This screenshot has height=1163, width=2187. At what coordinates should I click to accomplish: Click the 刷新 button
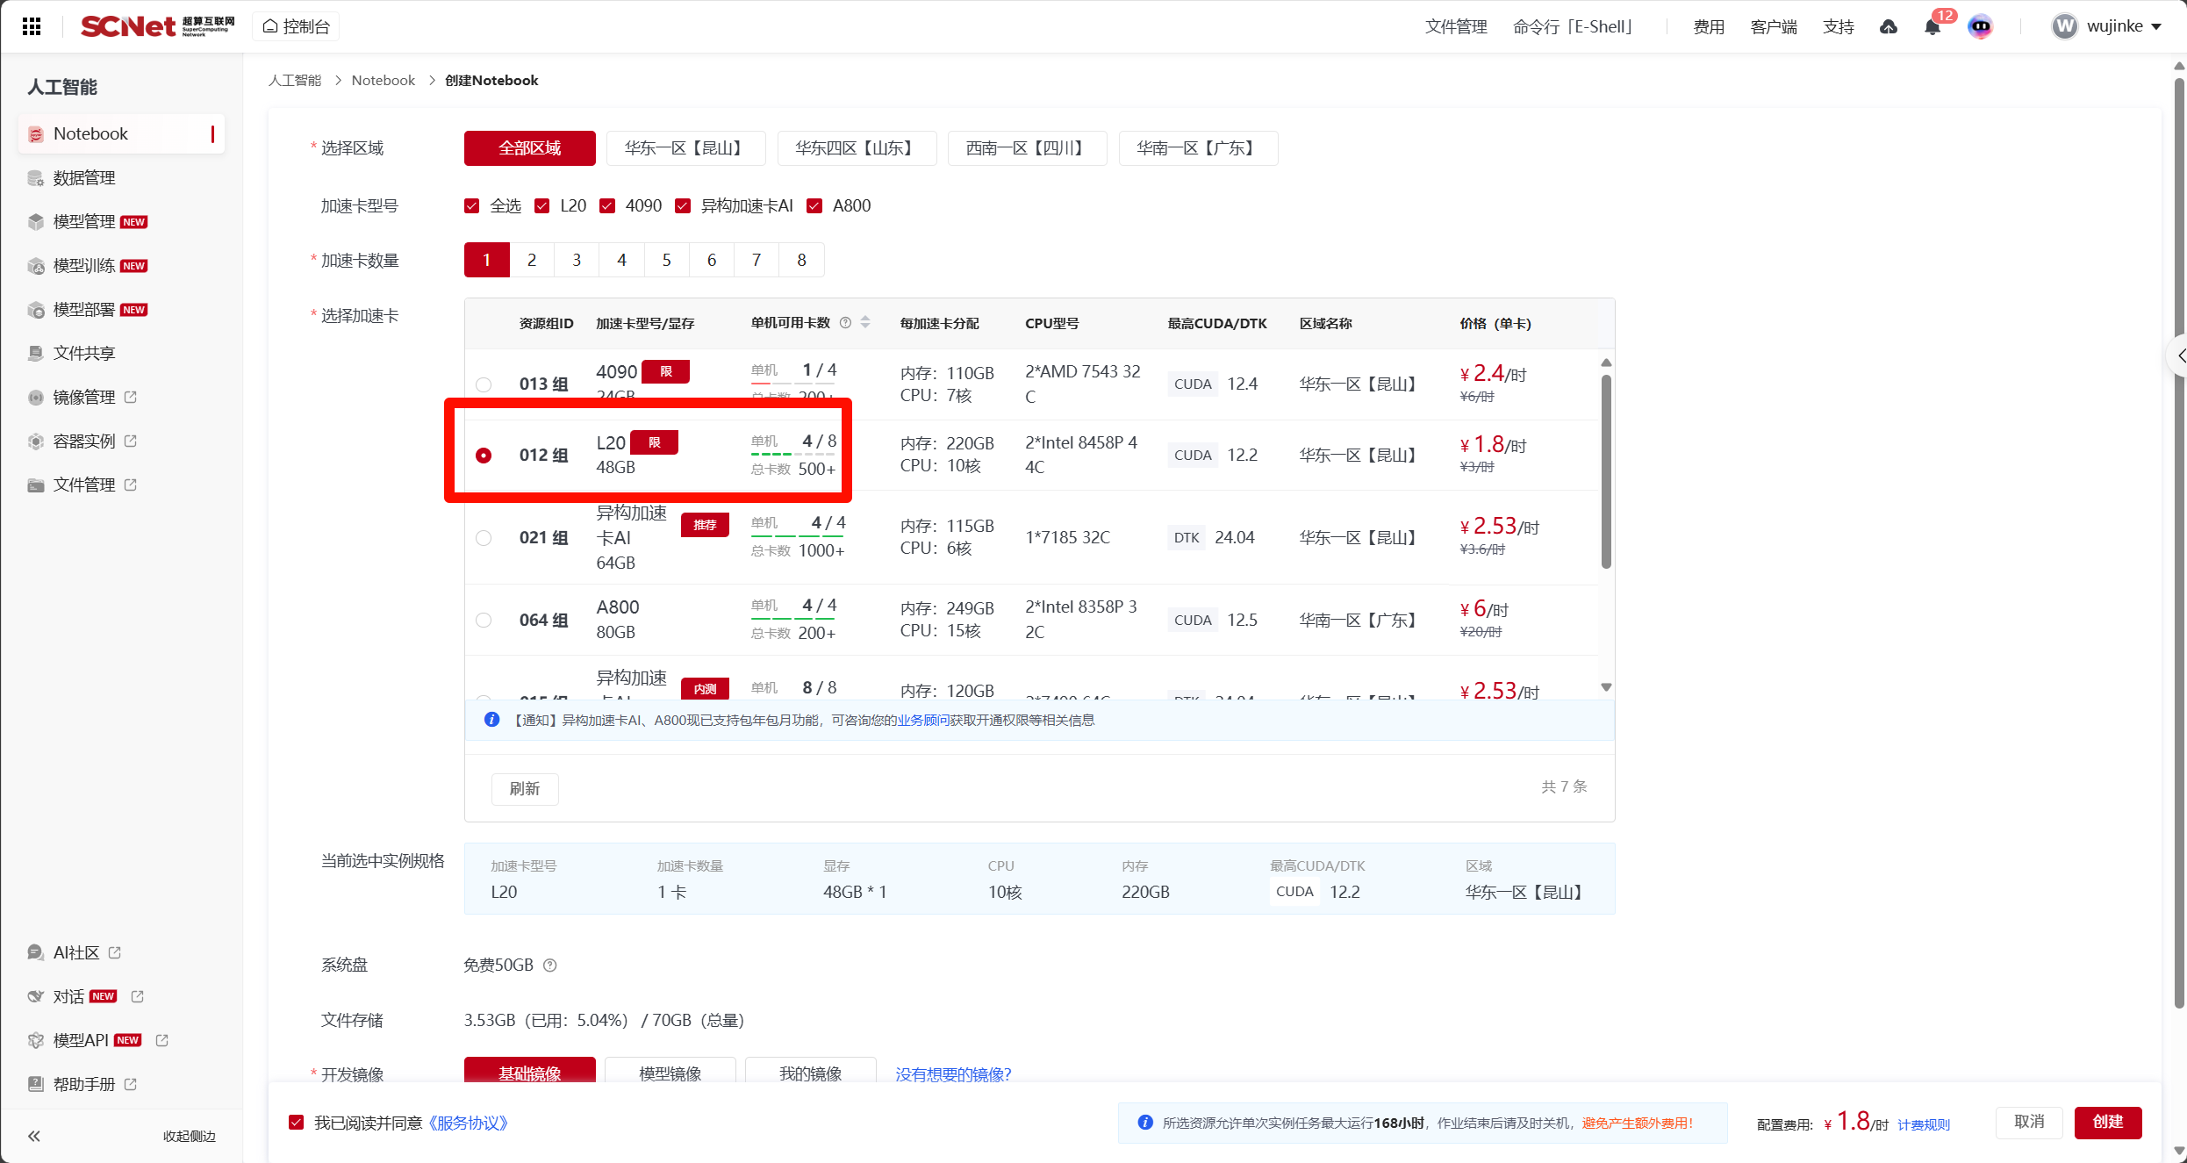pyautogui.click(x=525, y=788)
